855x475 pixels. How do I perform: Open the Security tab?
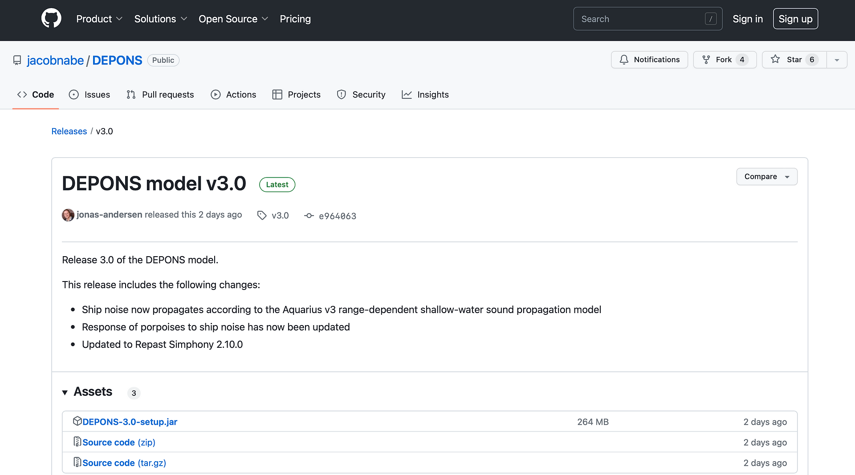pos(361,94)
